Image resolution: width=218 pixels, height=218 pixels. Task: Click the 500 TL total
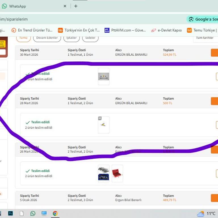[x=167, y=103]
